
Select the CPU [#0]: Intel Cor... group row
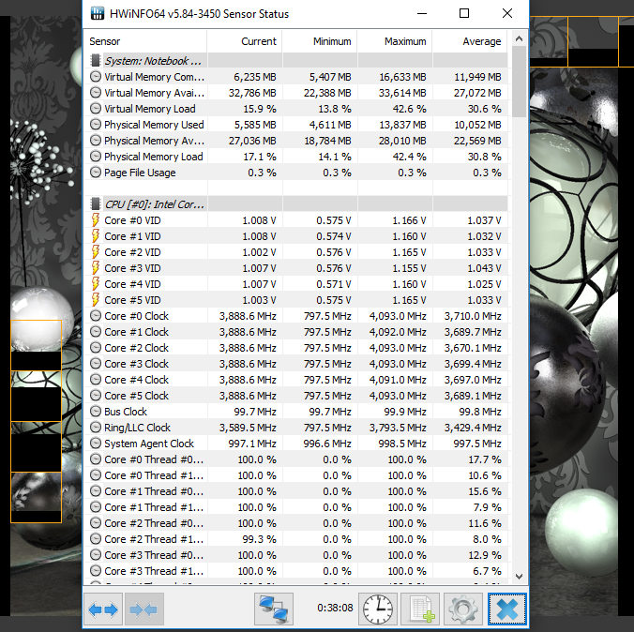click(x=295, y=204)
